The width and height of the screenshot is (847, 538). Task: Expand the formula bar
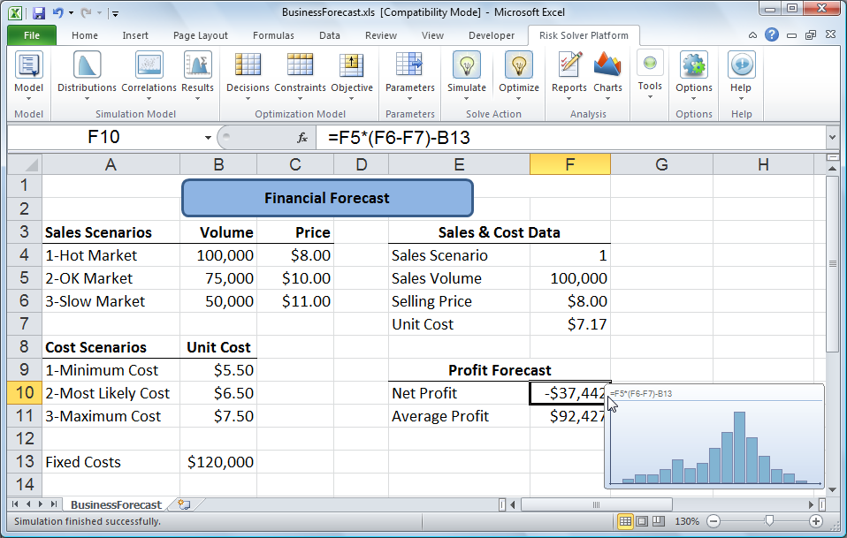[832, 138]
